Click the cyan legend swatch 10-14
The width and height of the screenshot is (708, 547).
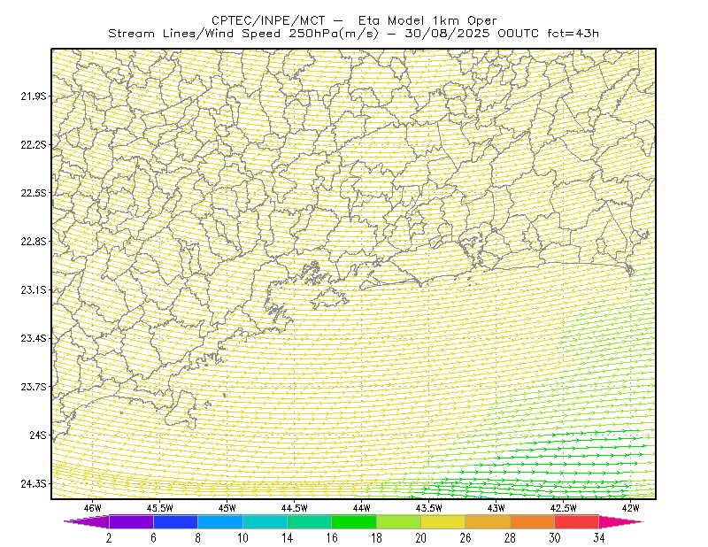tap(265, 521)
